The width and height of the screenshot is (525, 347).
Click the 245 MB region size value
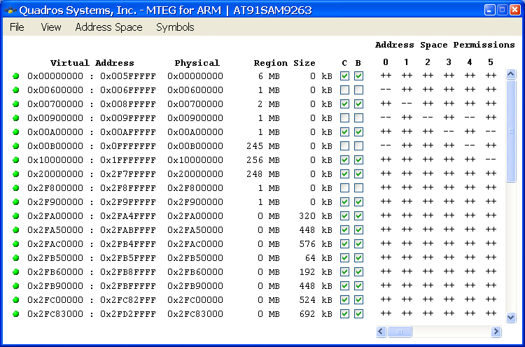click(263, 146)
